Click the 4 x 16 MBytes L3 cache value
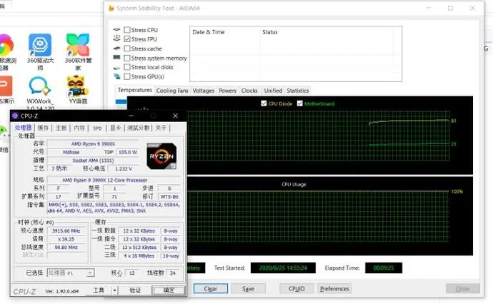This screenshot has height=304, width=493. pyautogui.click(x=139, y=256)
